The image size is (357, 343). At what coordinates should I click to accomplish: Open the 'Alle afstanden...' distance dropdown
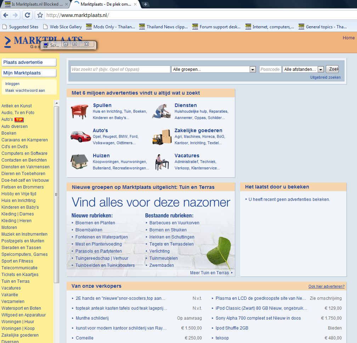pos(303,69)
